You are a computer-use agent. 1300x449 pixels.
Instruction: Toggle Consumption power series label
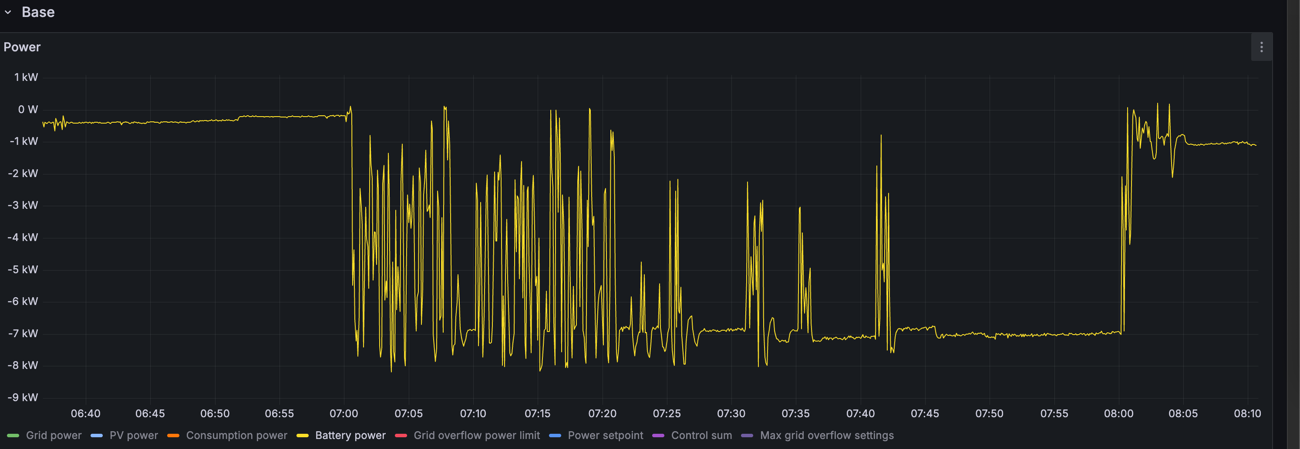tap(236, 436)
